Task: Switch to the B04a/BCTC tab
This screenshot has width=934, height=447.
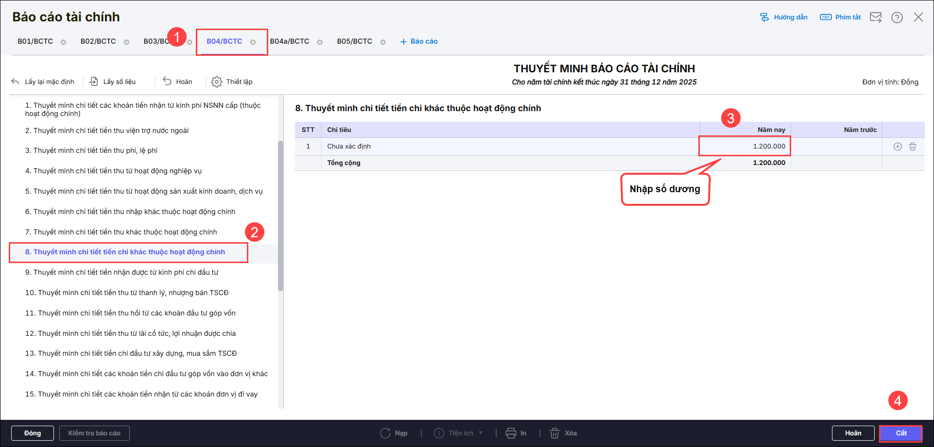Action: click(x=290, y=41)
